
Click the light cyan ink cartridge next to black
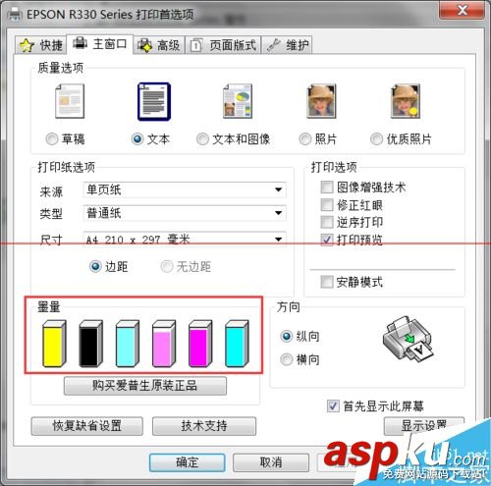(x=128, y=344)
